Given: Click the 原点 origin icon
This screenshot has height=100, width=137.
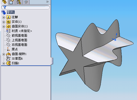Looking at the screenshot, I should [x=8, y=49].
